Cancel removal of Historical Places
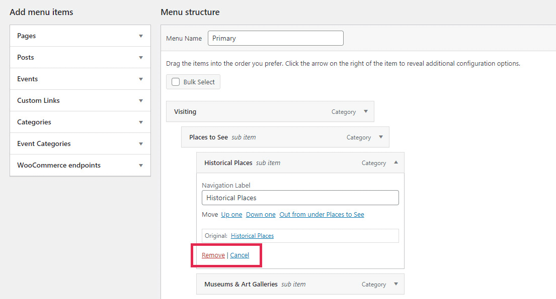556x299 pixels. coord(240,255)
